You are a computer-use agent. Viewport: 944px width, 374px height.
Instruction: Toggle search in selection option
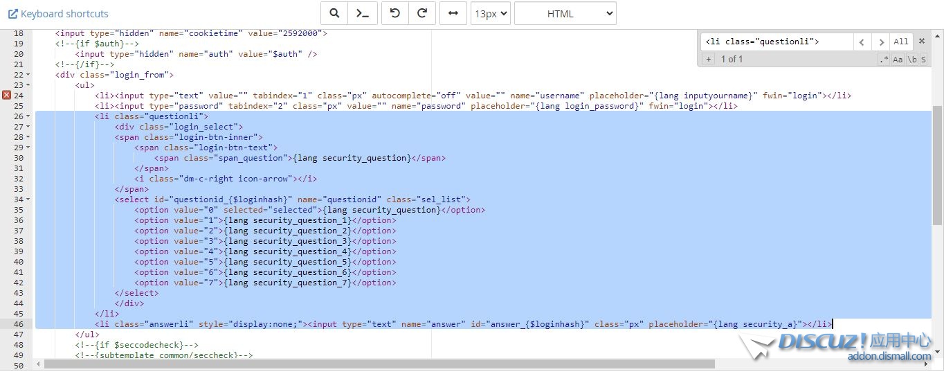[x=923, y=60]
